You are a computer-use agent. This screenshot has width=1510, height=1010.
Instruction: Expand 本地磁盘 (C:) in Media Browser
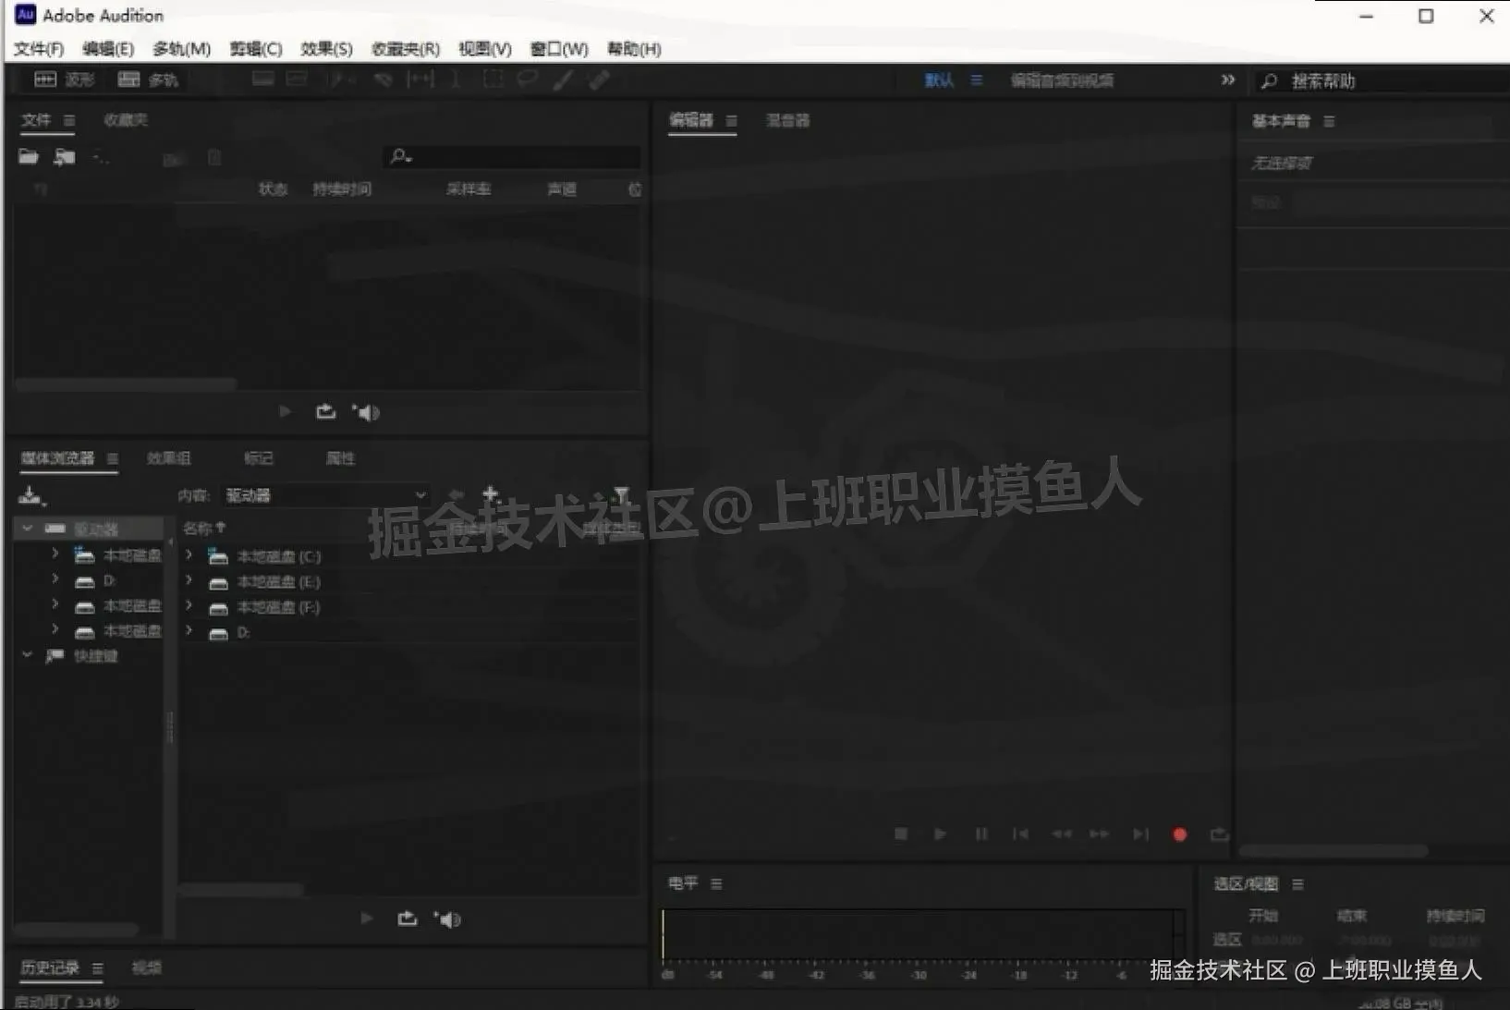(189, 555)
